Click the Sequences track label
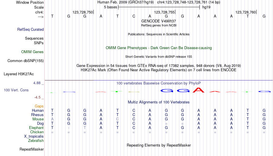This screenshot has width=273, height=156. (x=34, y=38)
